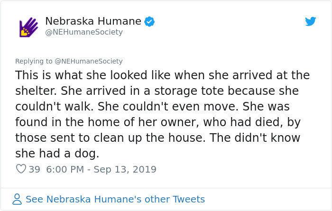Click the blue verified badge checkmark
The image size is (332, 211).
coord(149,22)
